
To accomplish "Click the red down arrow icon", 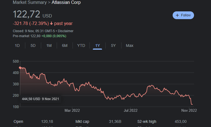I will pyautogui.click(x=51, y=24).
